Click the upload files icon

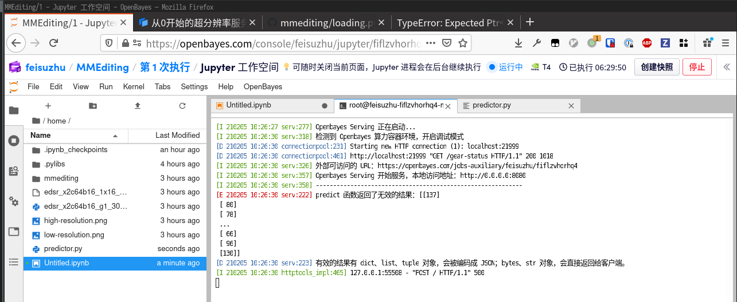coord(138,106)
